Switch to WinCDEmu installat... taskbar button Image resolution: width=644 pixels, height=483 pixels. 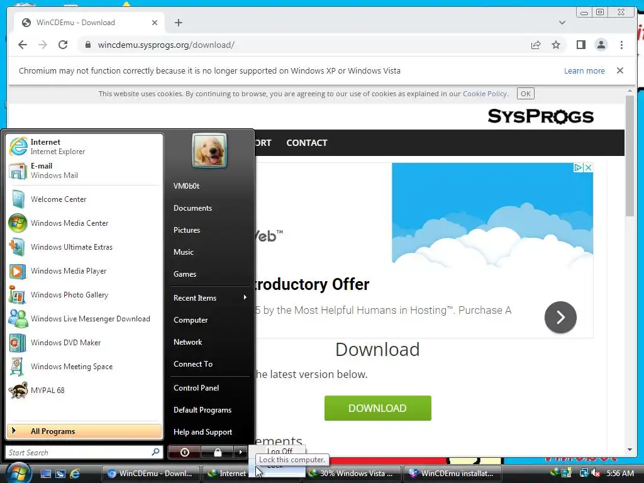click(x=453, y=474)
